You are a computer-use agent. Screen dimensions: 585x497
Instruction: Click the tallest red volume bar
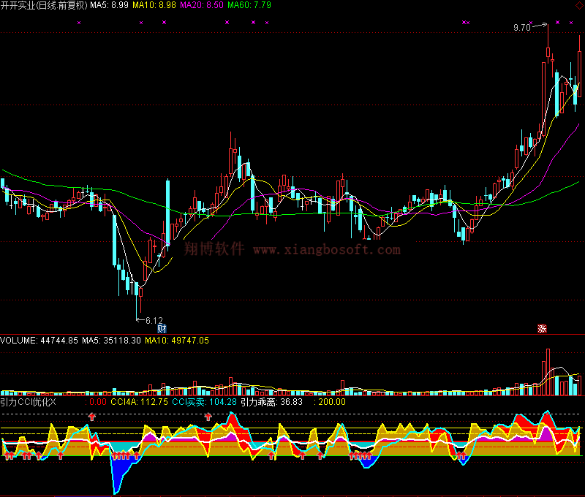(x=548, y=372)
